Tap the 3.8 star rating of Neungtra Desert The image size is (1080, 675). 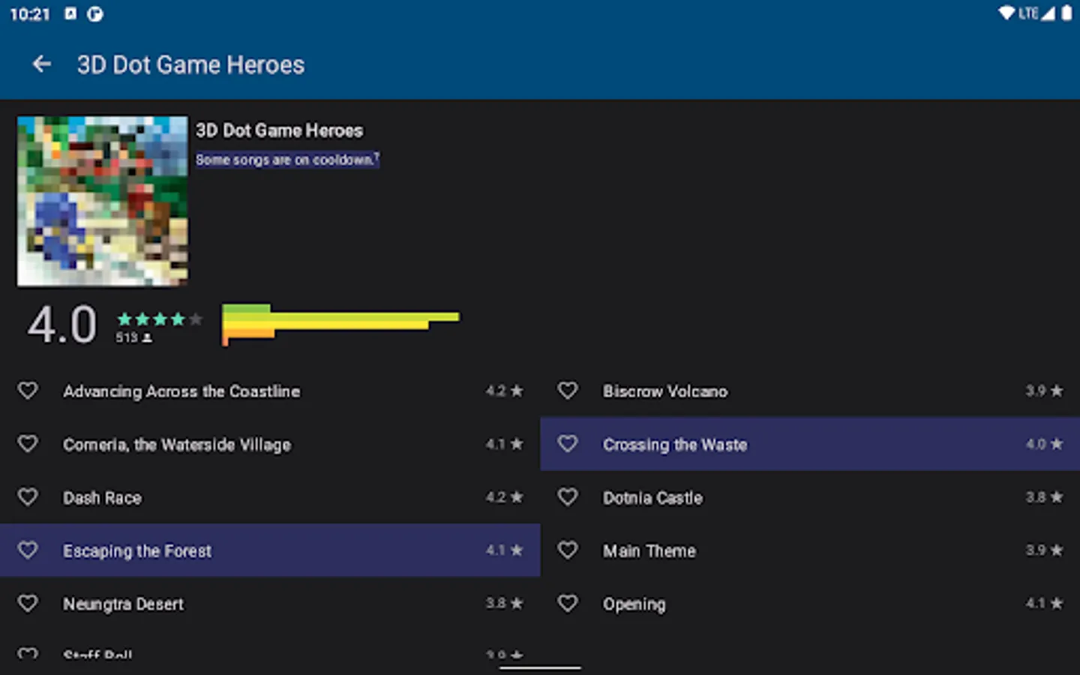coord(504,604)
